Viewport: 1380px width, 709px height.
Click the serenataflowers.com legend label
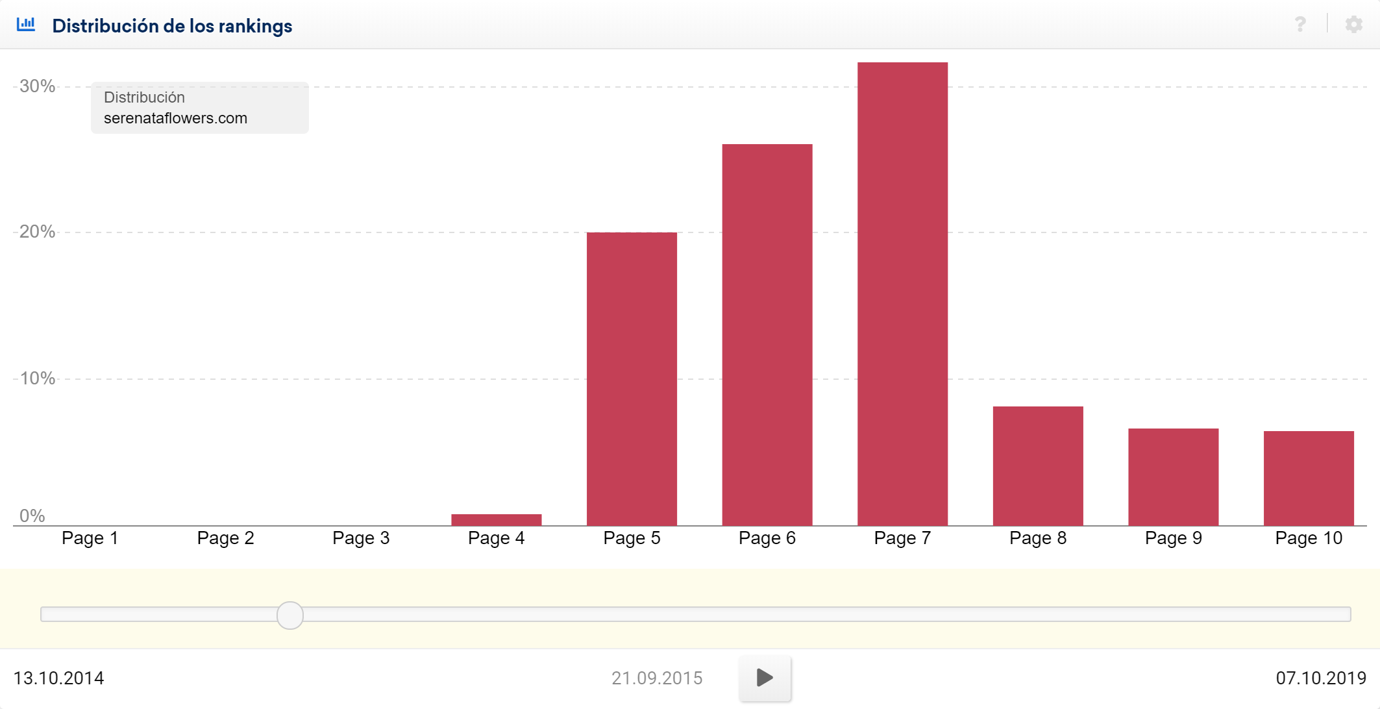tap(175, 118)
